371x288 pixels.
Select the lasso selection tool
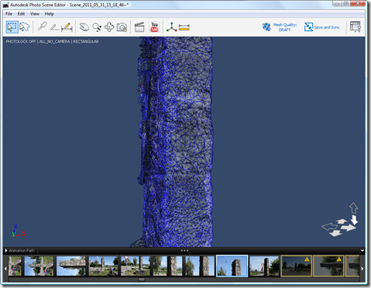tap(25, 27)
